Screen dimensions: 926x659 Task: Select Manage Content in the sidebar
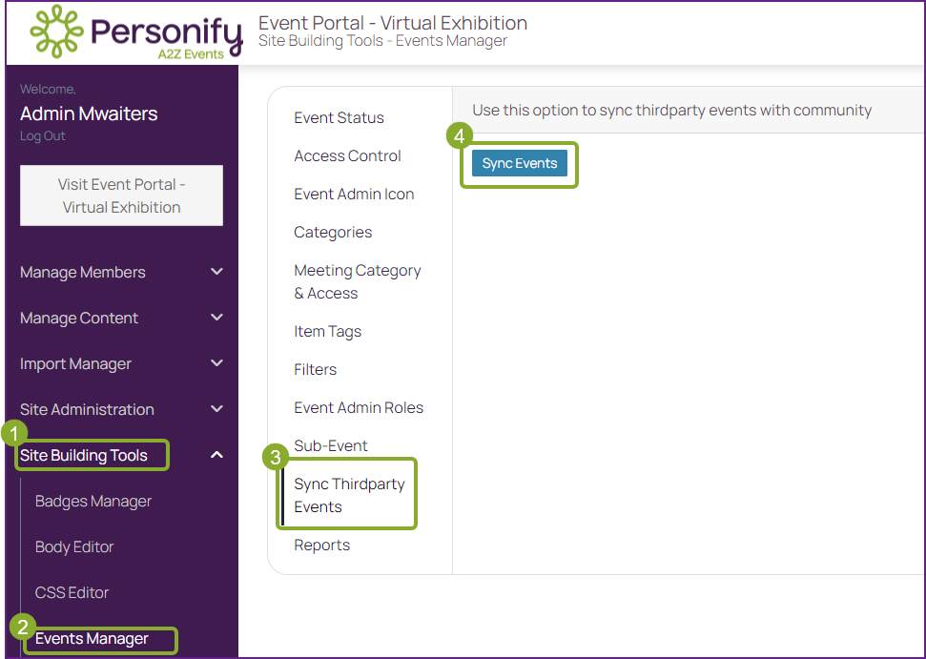[79, 318]
